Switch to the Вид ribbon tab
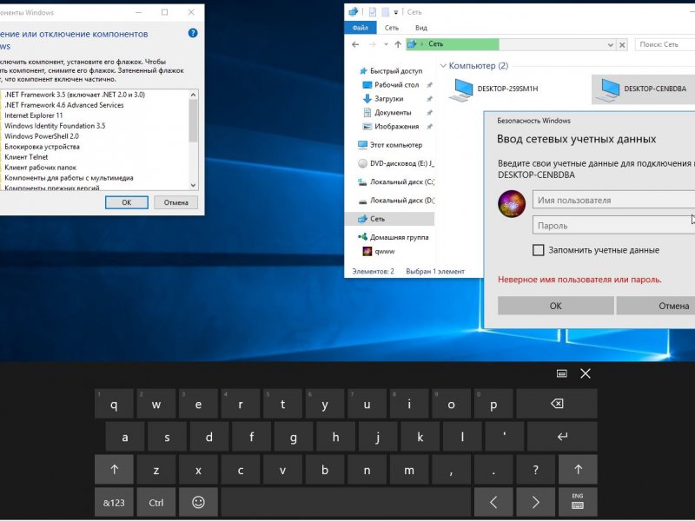This screenshot has height=521, width=695. point(421,28)
